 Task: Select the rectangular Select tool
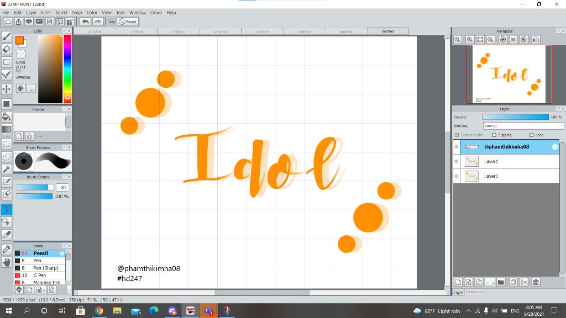coord(7,144)
